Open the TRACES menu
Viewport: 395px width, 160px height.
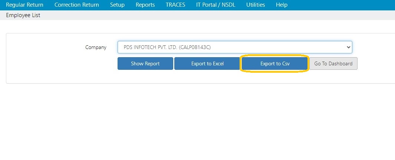(x=175, y=5)
